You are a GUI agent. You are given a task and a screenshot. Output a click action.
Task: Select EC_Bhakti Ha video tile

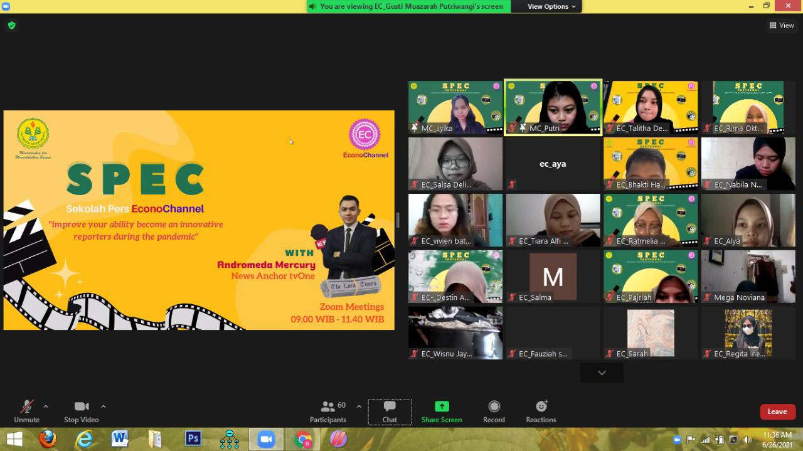(651, 164)
